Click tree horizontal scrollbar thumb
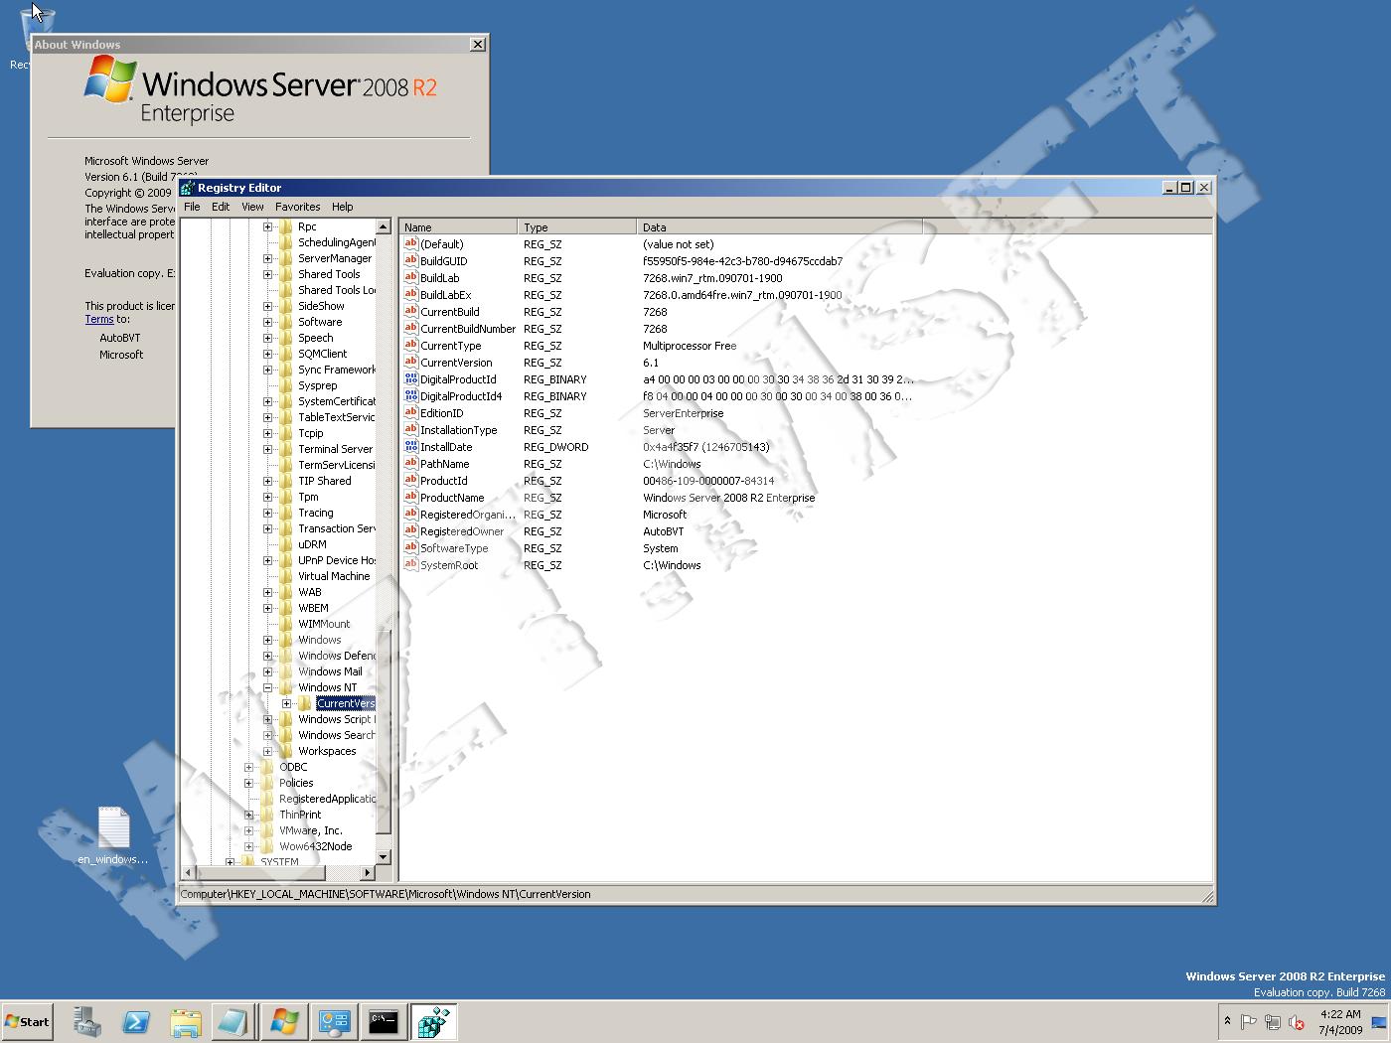This screenshot has height=1043, width=1391. pyautogui.click(x=261, y=873)
